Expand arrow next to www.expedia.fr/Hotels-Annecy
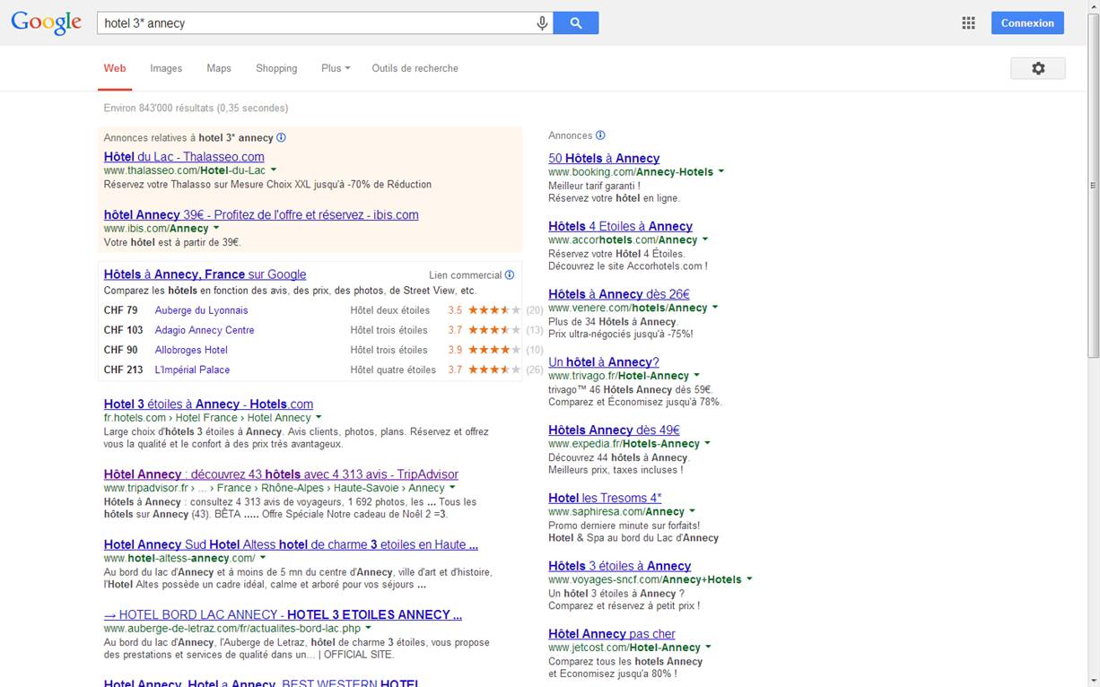 [x=707, y=443]
